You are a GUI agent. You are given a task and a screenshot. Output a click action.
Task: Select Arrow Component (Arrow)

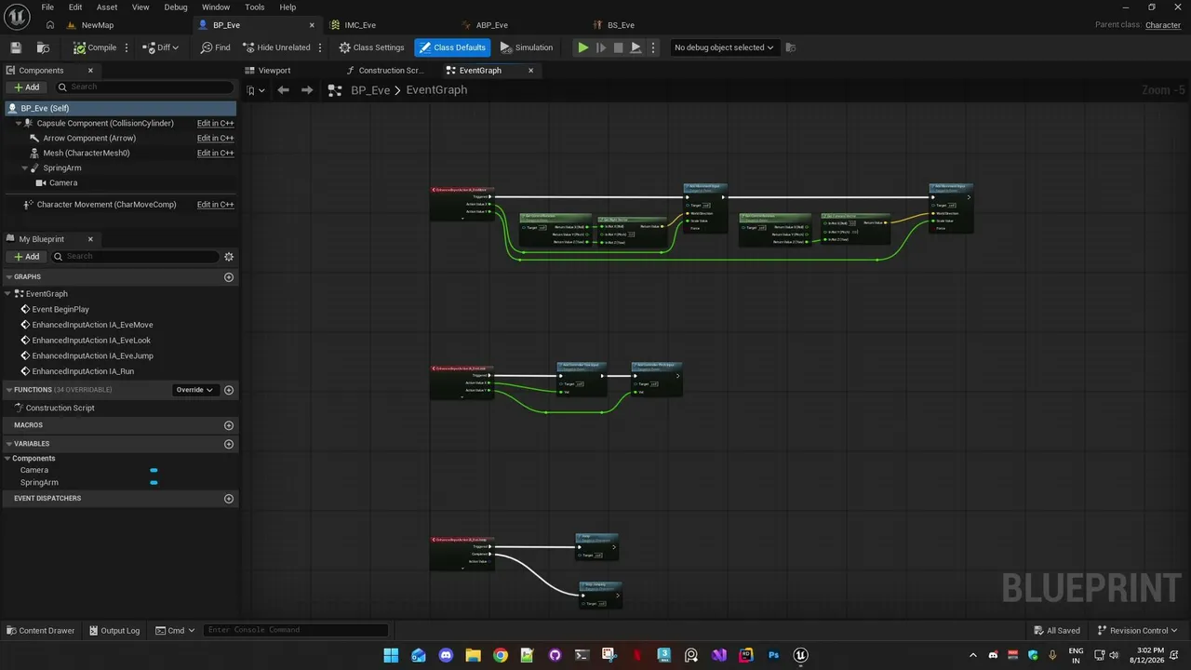click(x=89, y=138)
